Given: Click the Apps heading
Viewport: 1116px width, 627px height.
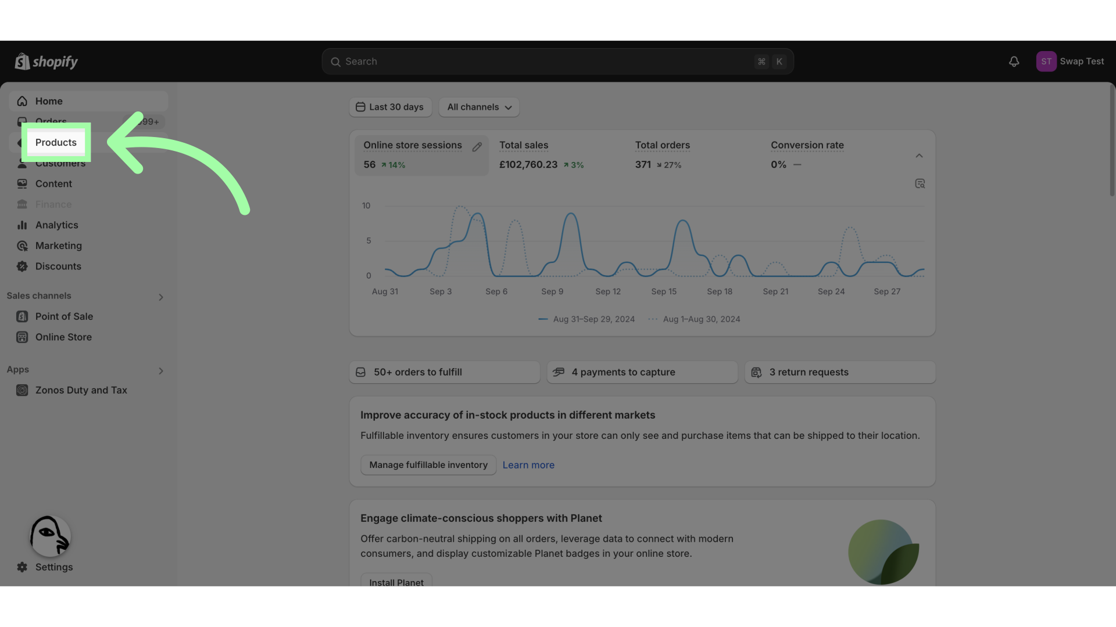Looking at the screenshot, I should pyautogui.click(x=18, y=370).
